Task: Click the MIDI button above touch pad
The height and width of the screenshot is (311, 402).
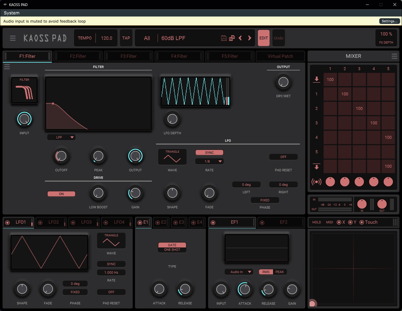Action: click(x=330, y=222)
